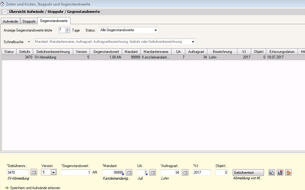Click the VJ input field showing 2017
Screen dimensions: 305x190
click(202, 173)
